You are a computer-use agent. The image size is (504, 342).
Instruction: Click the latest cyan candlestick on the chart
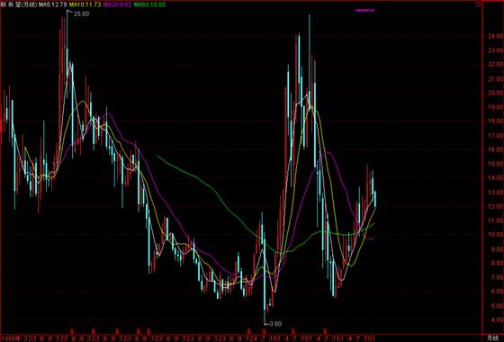(x=375, y=199)
